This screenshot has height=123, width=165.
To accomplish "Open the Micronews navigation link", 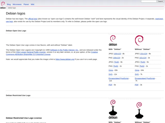I will (17, 4).
